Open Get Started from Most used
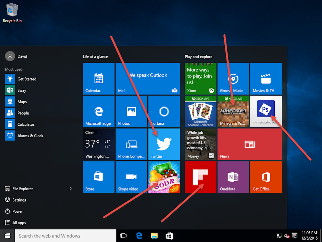The image size is (322, 242). 39,79
